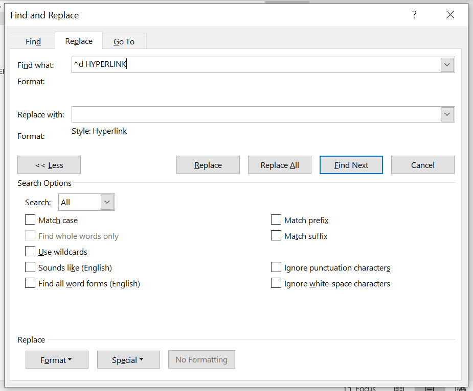Expand the Find what history dropdown

click(x=447, y=65)
